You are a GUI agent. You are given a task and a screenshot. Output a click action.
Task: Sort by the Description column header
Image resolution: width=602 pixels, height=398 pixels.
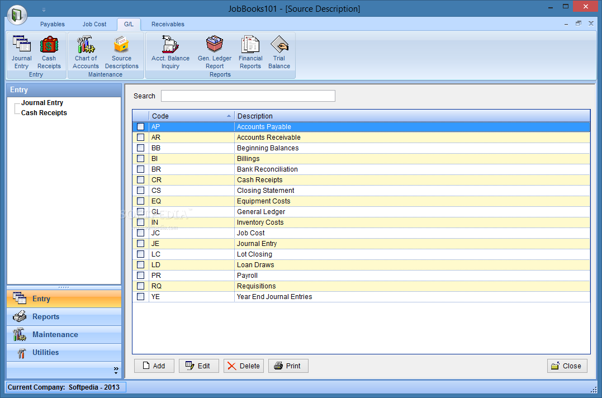(413, 116)
